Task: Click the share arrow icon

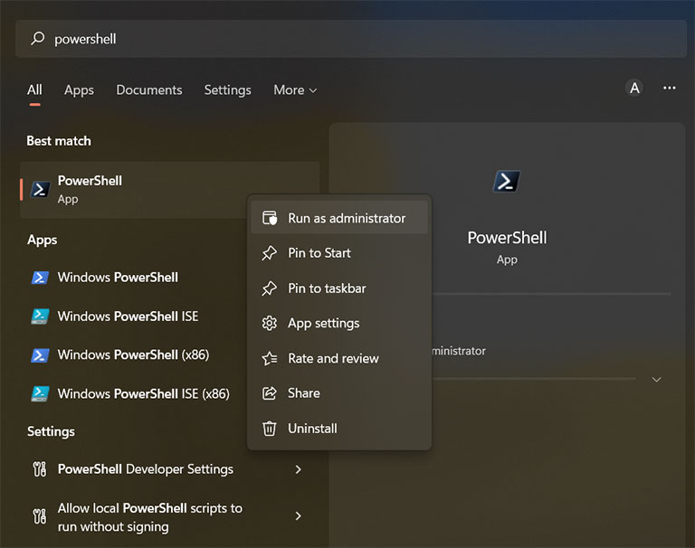Action: click(x=269, y=393)
